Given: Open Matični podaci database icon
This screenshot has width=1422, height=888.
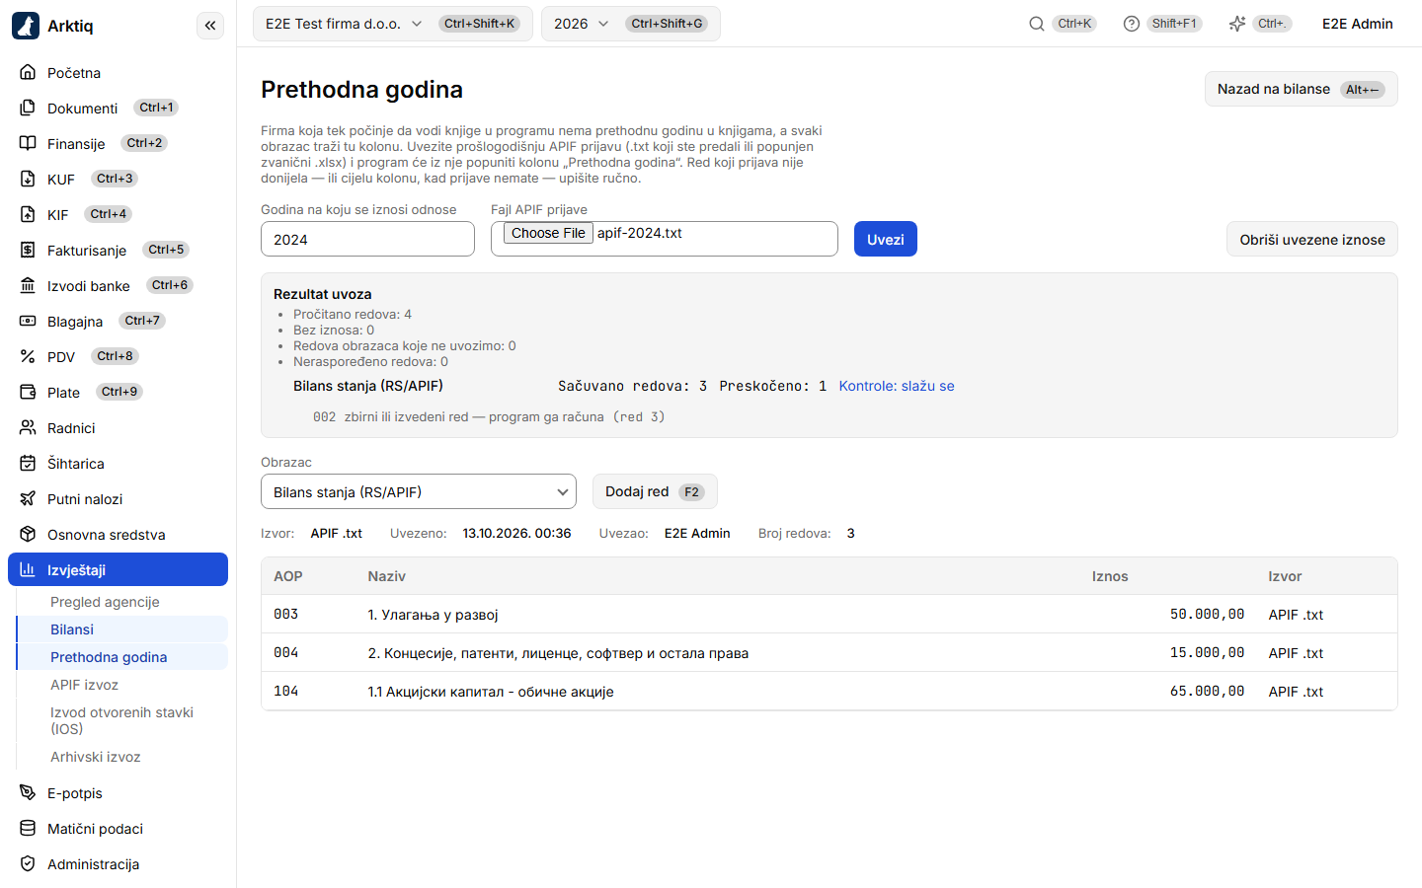Looking at the screenshot, I should click(28, 828).
